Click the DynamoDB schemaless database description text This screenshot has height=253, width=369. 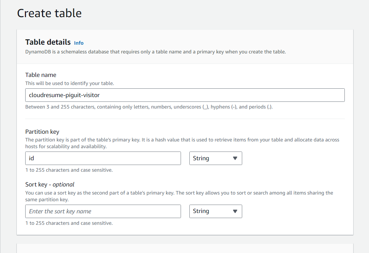click(155, 52)
